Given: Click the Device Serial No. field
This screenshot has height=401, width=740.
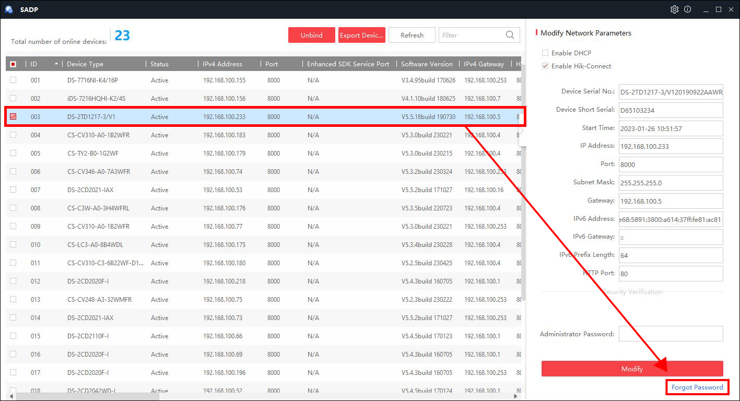Looking at the screenshot, I should 671,92.
